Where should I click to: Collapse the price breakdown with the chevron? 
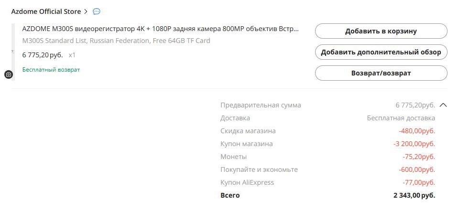tap(443, 105)
